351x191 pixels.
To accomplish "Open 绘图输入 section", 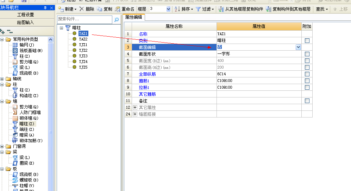I will coord(26,23).
